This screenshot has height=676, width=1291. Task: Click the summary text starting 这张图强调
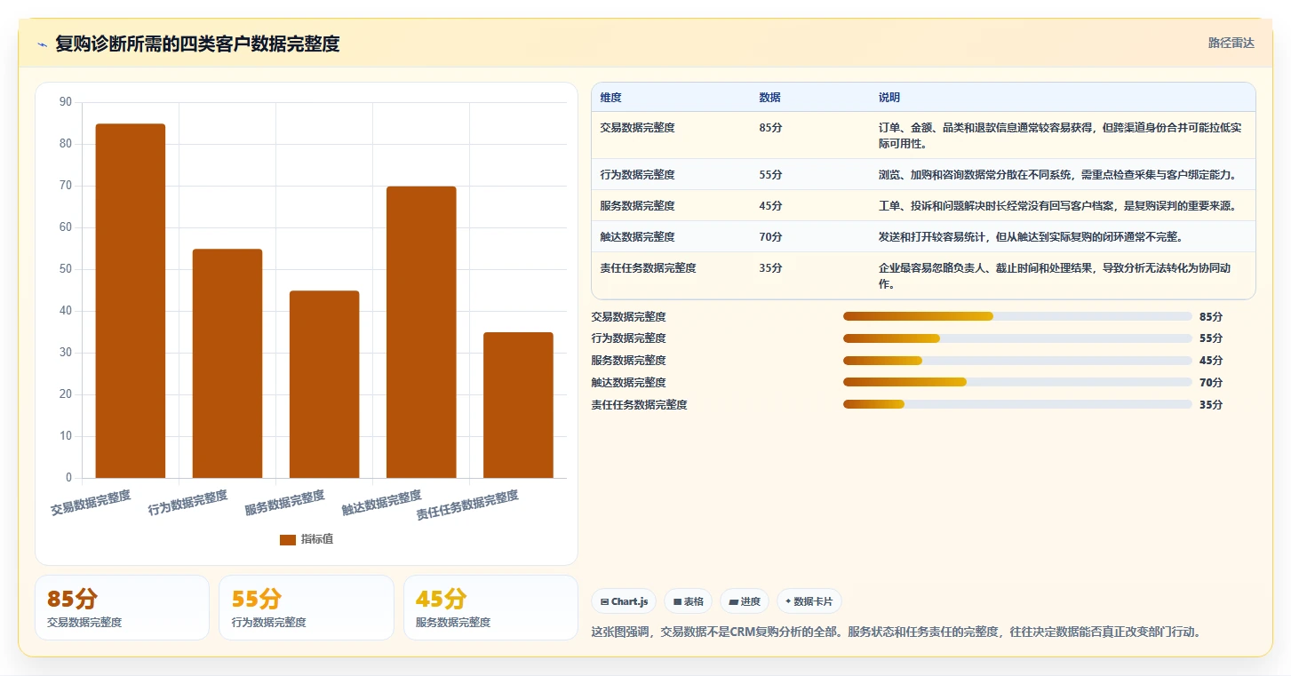(896, 632)
